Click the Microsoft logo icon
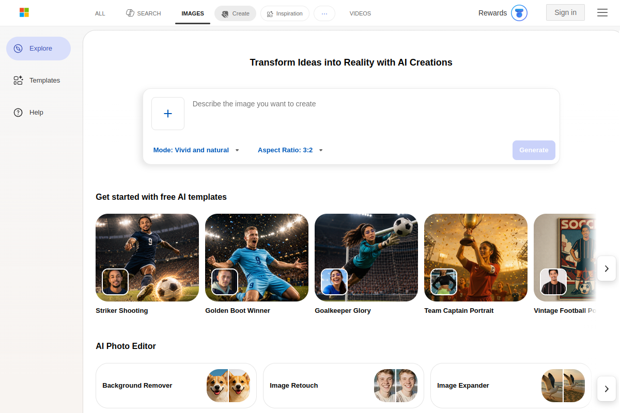Image resolution: width=620 pixels, height=413 pixels. 24,12
